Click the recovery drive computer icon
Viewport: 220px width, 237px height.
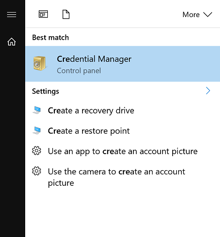(x=37, y=110)
